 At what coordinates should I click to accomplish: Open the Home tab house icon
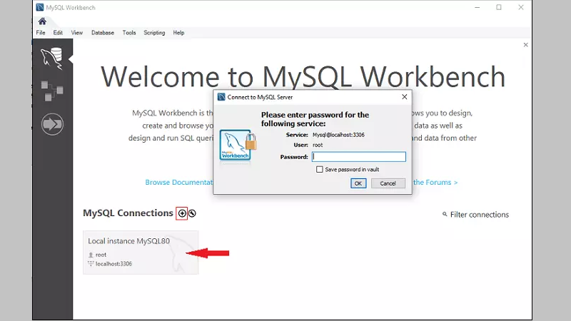pos(42,21)
